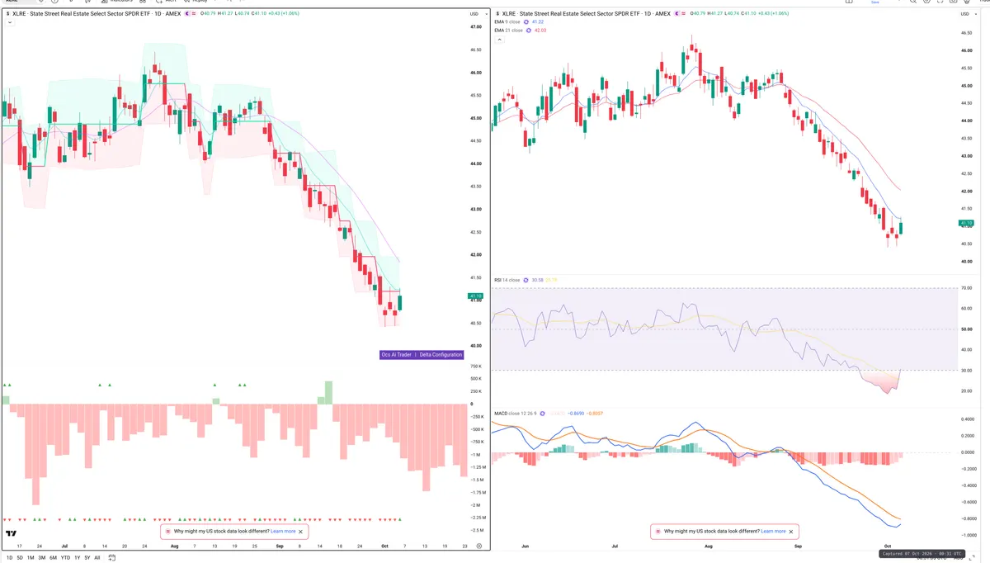The height and width of the screenshot is (563, 990).
Task: Set the time range to YTD
Action: [x=65, y=557]
